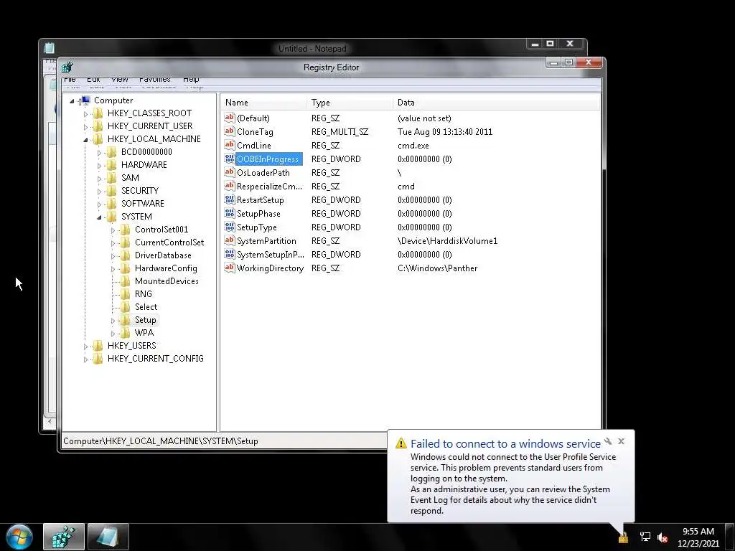Click the Show desktop button
735x551 pixels.
click(730, 537)
